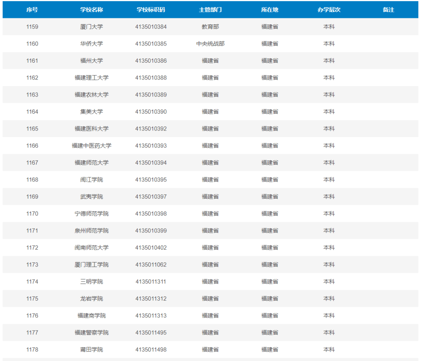
Task: Click the 备注 column header
Action: (x=389, y=10)
